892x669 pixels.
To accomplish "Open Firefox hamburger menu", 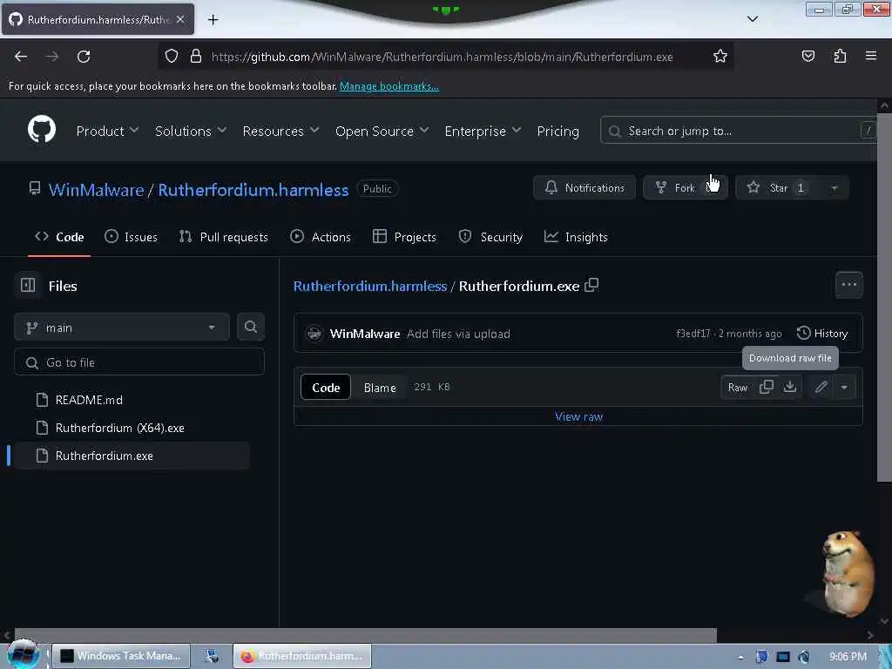I will click(871, 56).
